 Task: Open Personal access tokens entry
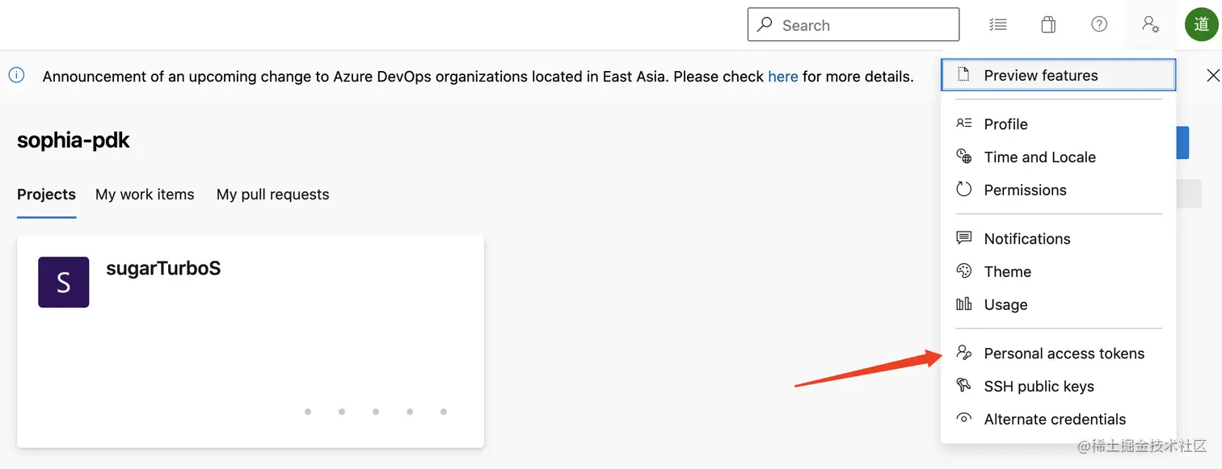[x=1059, y=353]
